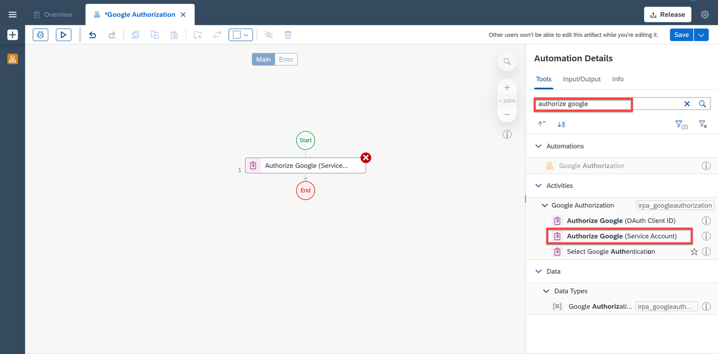Click the red error badge on the step
The width and height of the screenshot is (718, 354).
click(366, 158)
